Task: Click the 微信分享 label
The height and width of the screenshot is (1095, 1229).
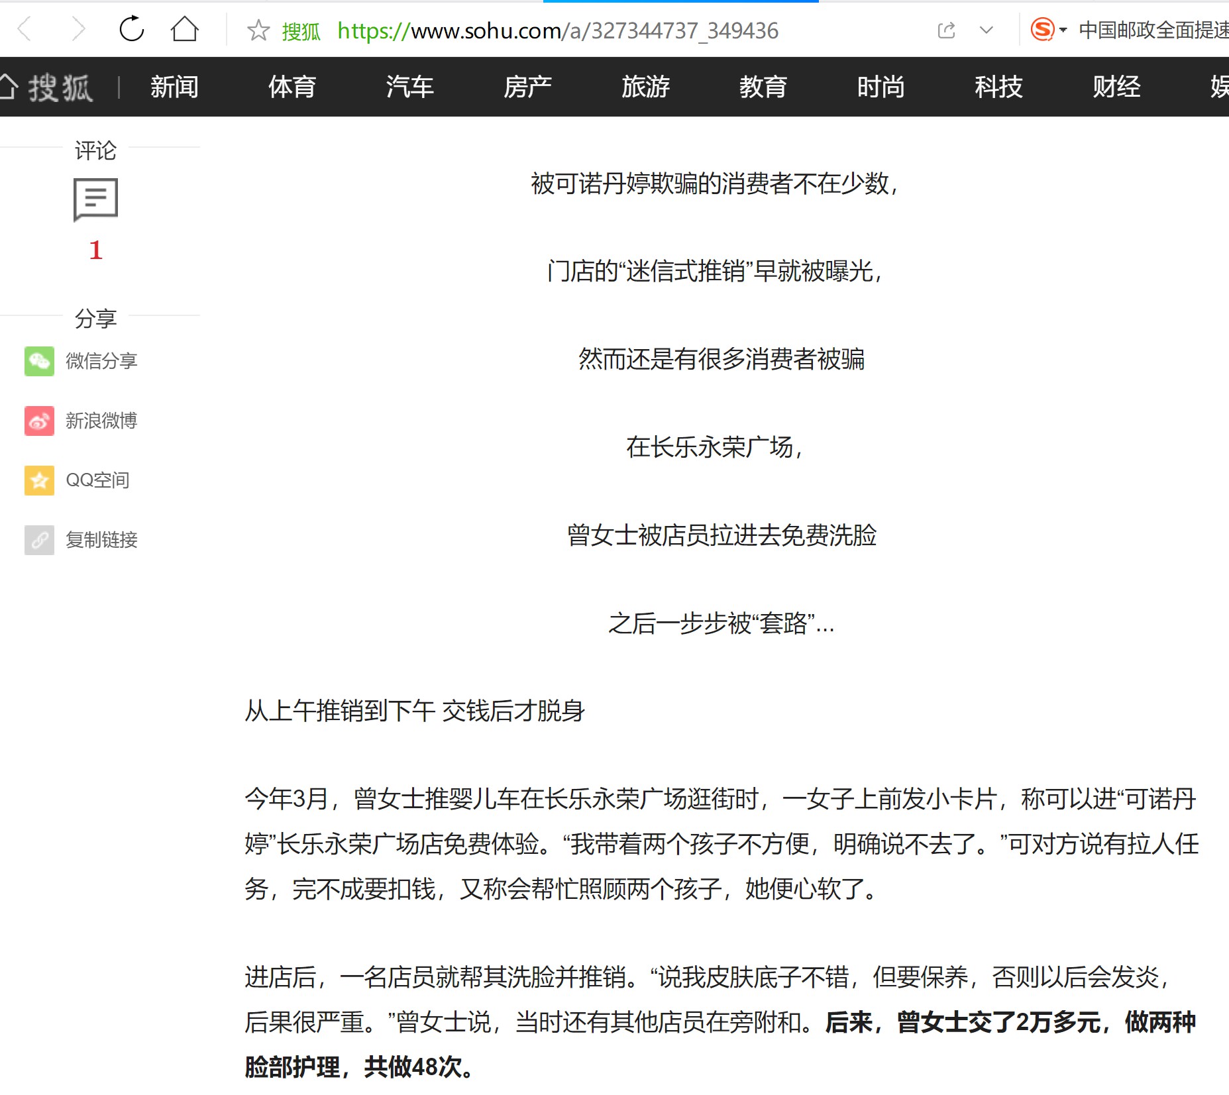Action: (101, 361)
